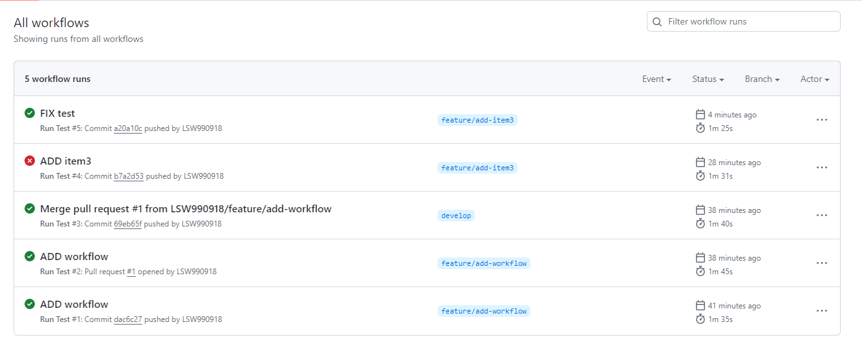Click calendar icon beside 28 minutes ago
Viewport: 862px width, 362px height.
click(700, 162)
